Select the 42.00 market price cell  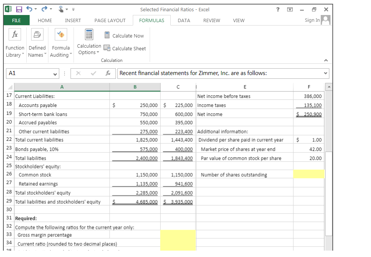pos(309,149)
